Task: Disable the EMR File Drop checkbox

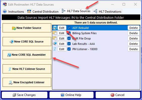Action: tap(69, 38)
